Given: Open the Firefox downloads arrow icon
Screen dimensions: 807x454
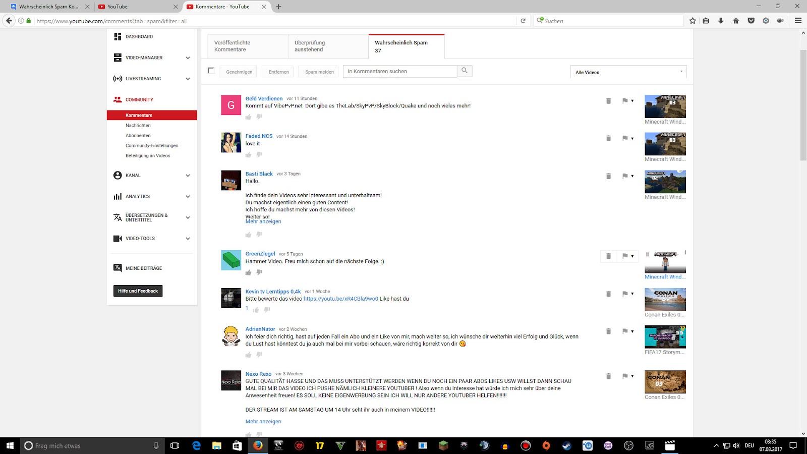Looking at the screenshot, I should click(721, 21).
